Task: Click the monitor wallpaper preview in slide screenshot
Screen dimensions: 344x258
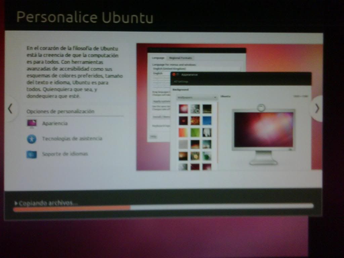Action: click(263, 130)
